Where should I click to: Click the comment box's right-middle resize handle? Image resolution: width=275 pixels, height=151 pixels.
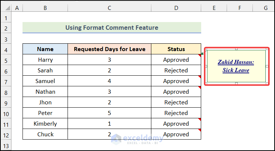tap(267, 66)
